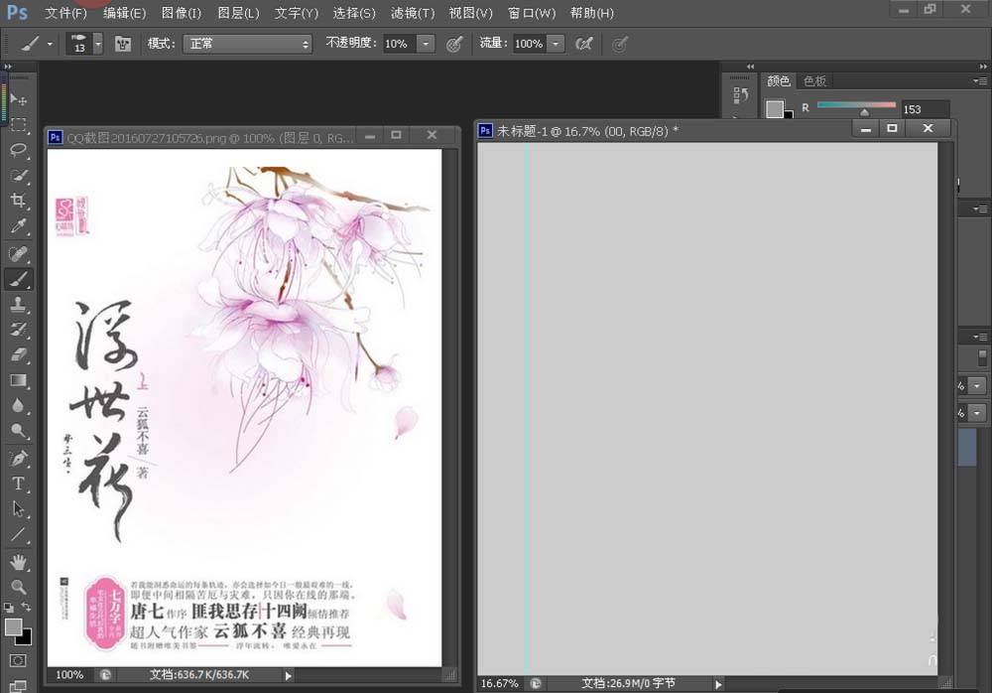The height and width of the screenshot is (693, 992).
Task: Select the Clone Stamp tool
Action: 18,304
